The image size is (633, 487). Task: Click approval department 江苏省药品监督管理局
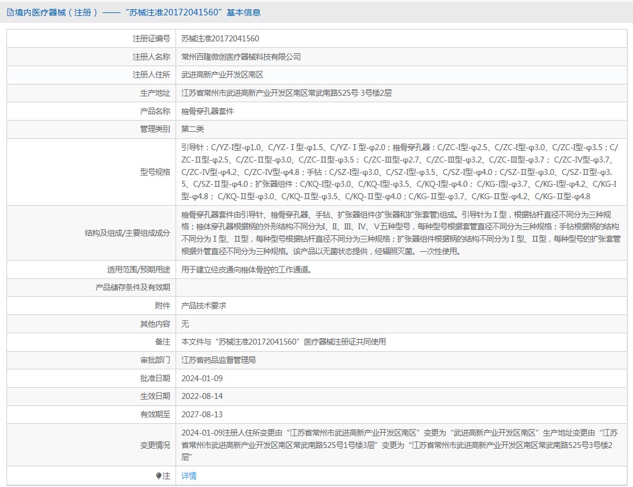[x=219, y=360]
